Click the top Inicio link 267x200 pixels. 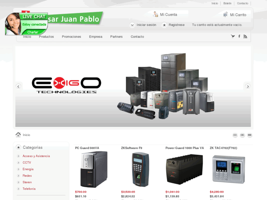pyautogui.click(x=215, y=3)
